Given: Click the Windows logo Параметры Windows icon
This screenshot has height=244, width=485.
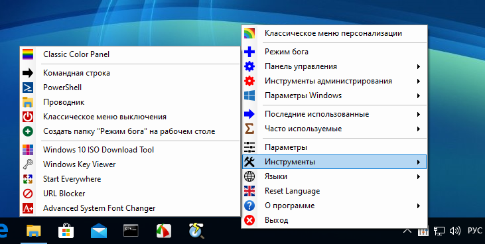Looking at the screenshot, I should point(249,95).
